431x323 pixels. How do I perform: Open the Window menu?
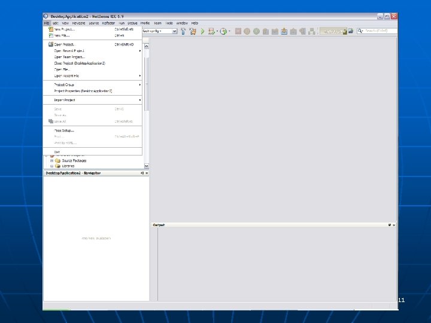click(x=182, y=23)
